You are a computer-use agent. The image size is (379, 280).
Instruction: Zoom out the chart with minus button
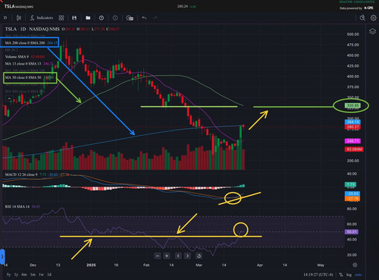[x=158, y=256]
